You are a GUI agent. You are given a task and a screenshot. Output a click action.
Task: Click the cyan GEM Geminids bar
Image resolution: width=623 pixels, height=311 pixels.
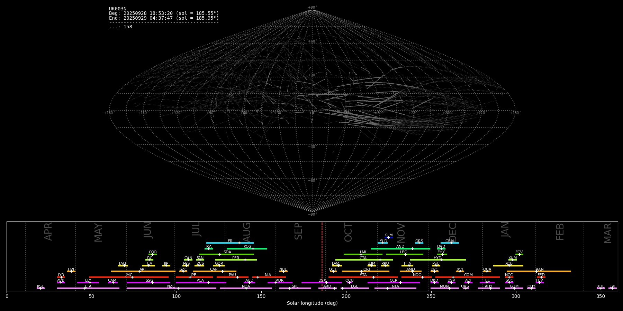tap(450, 243)
